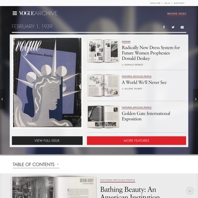Click the Vogue Archive logo
The width and height of the screenshot is (198, 198).
[38, 13]
